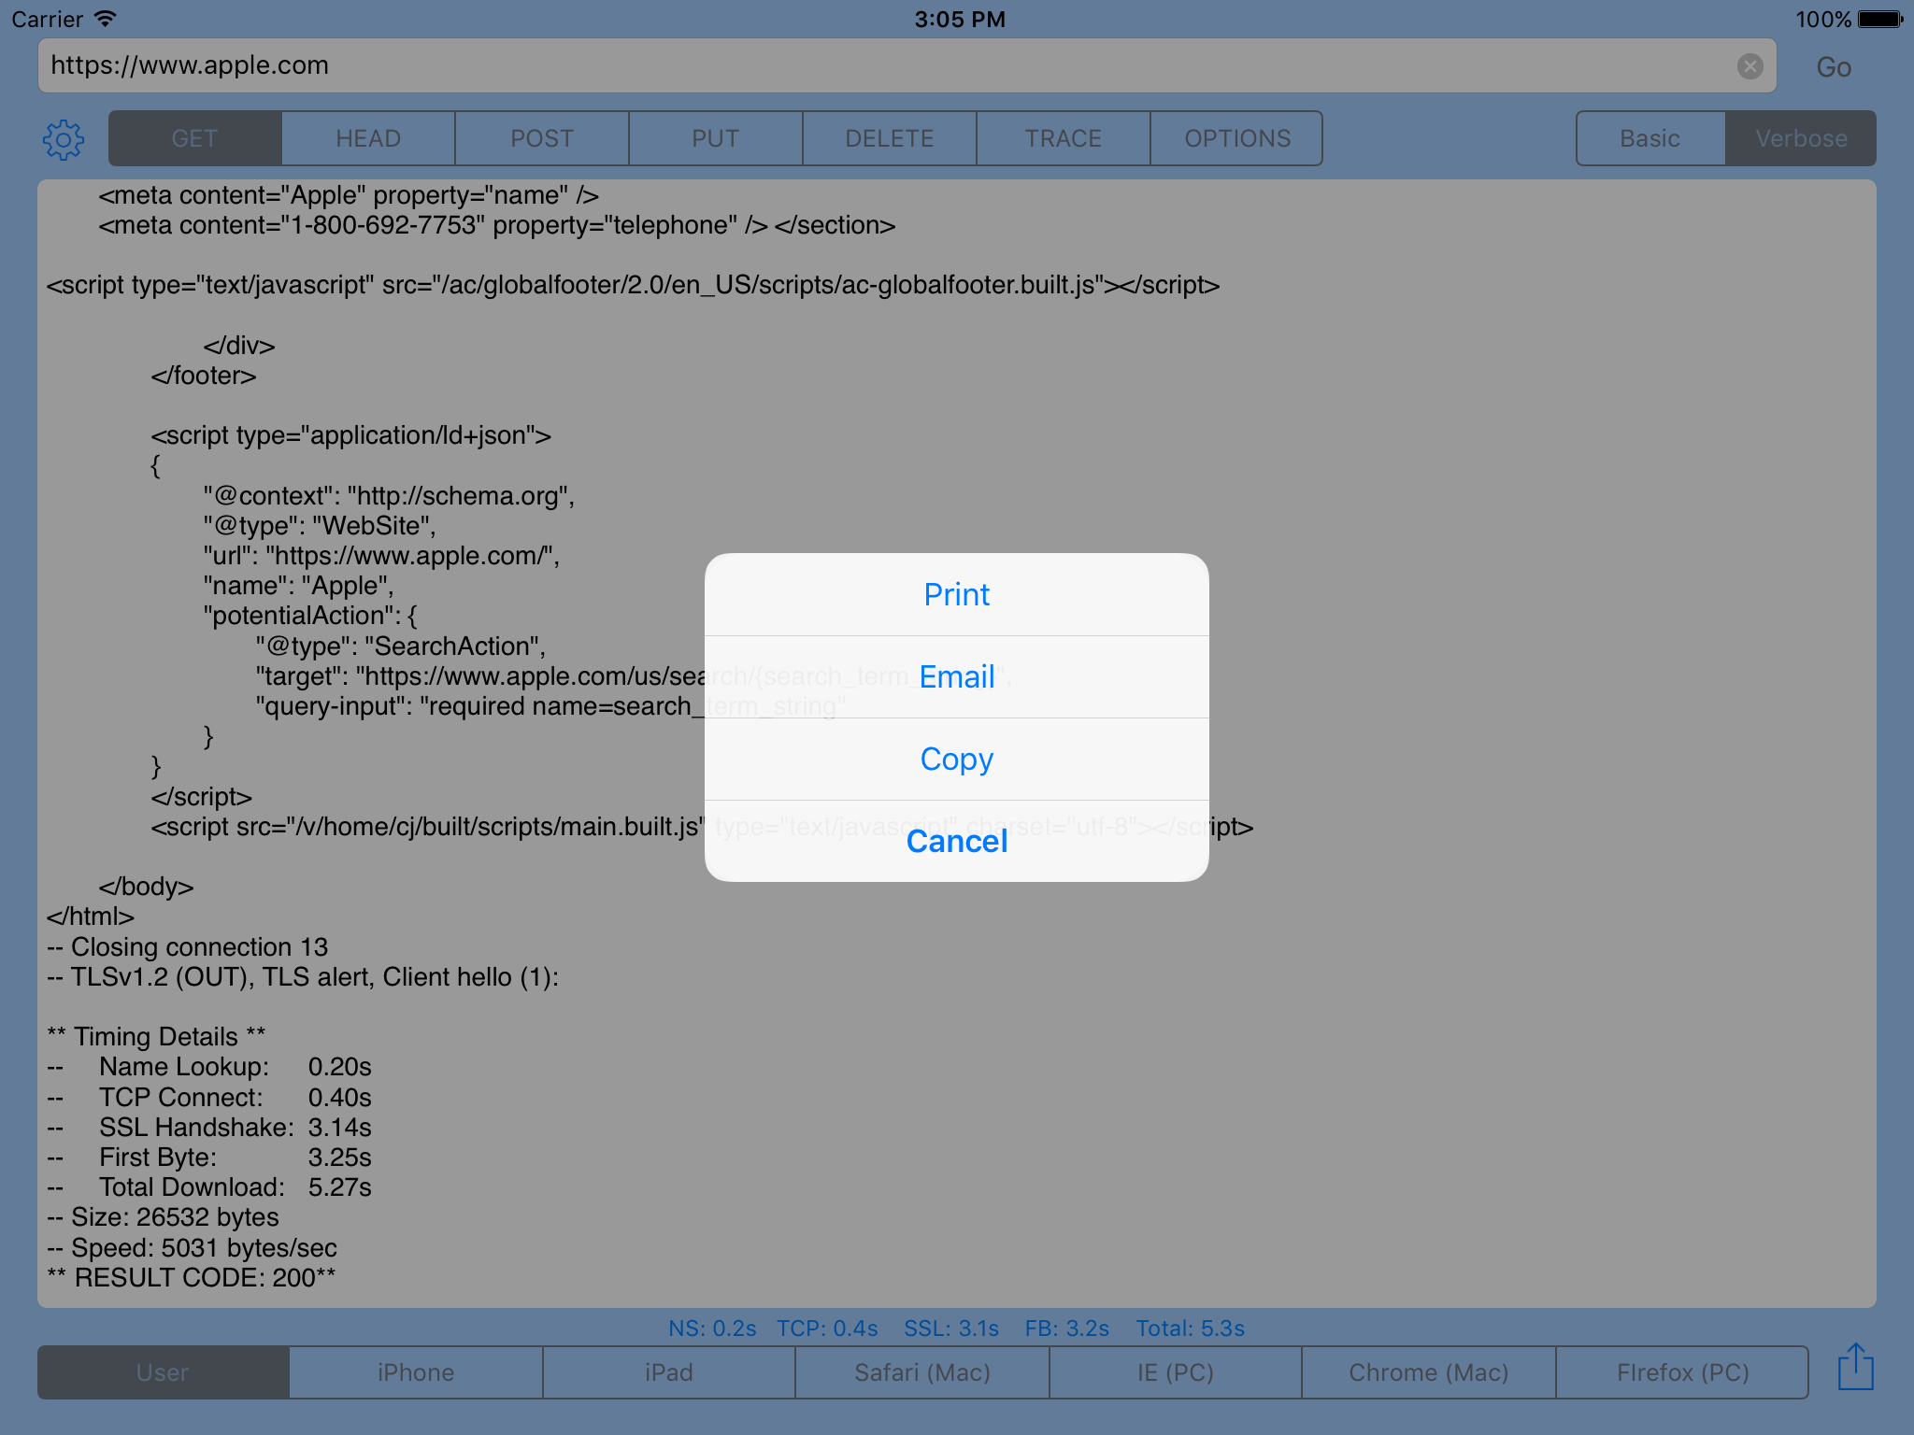Tap the battery indicator in the status bar

tap(1879, 19)
